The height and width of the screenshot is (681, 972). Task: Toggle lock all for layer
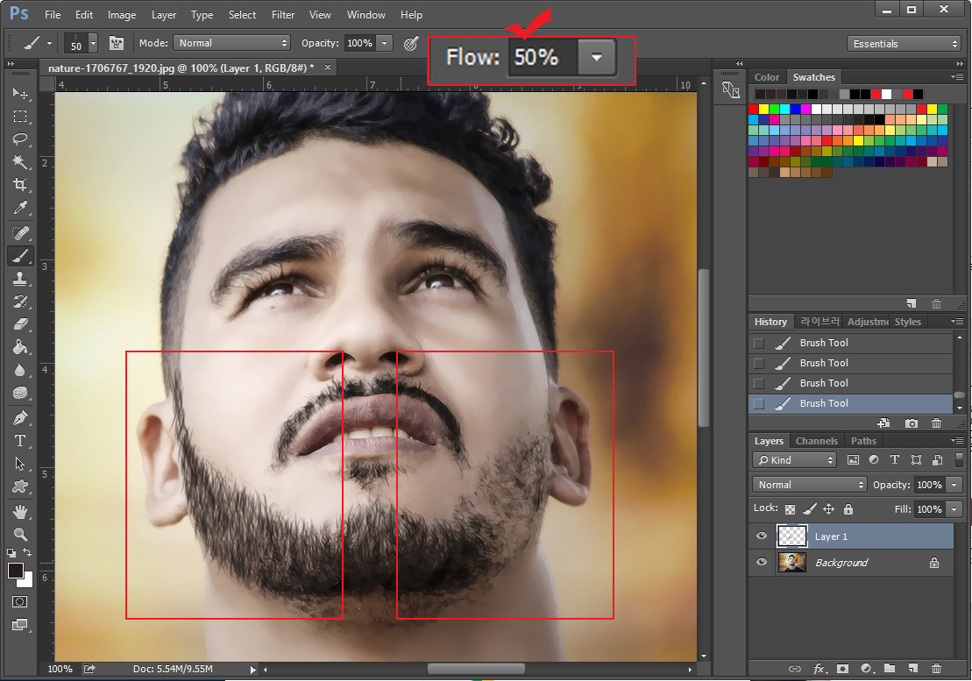click(848, 508)
